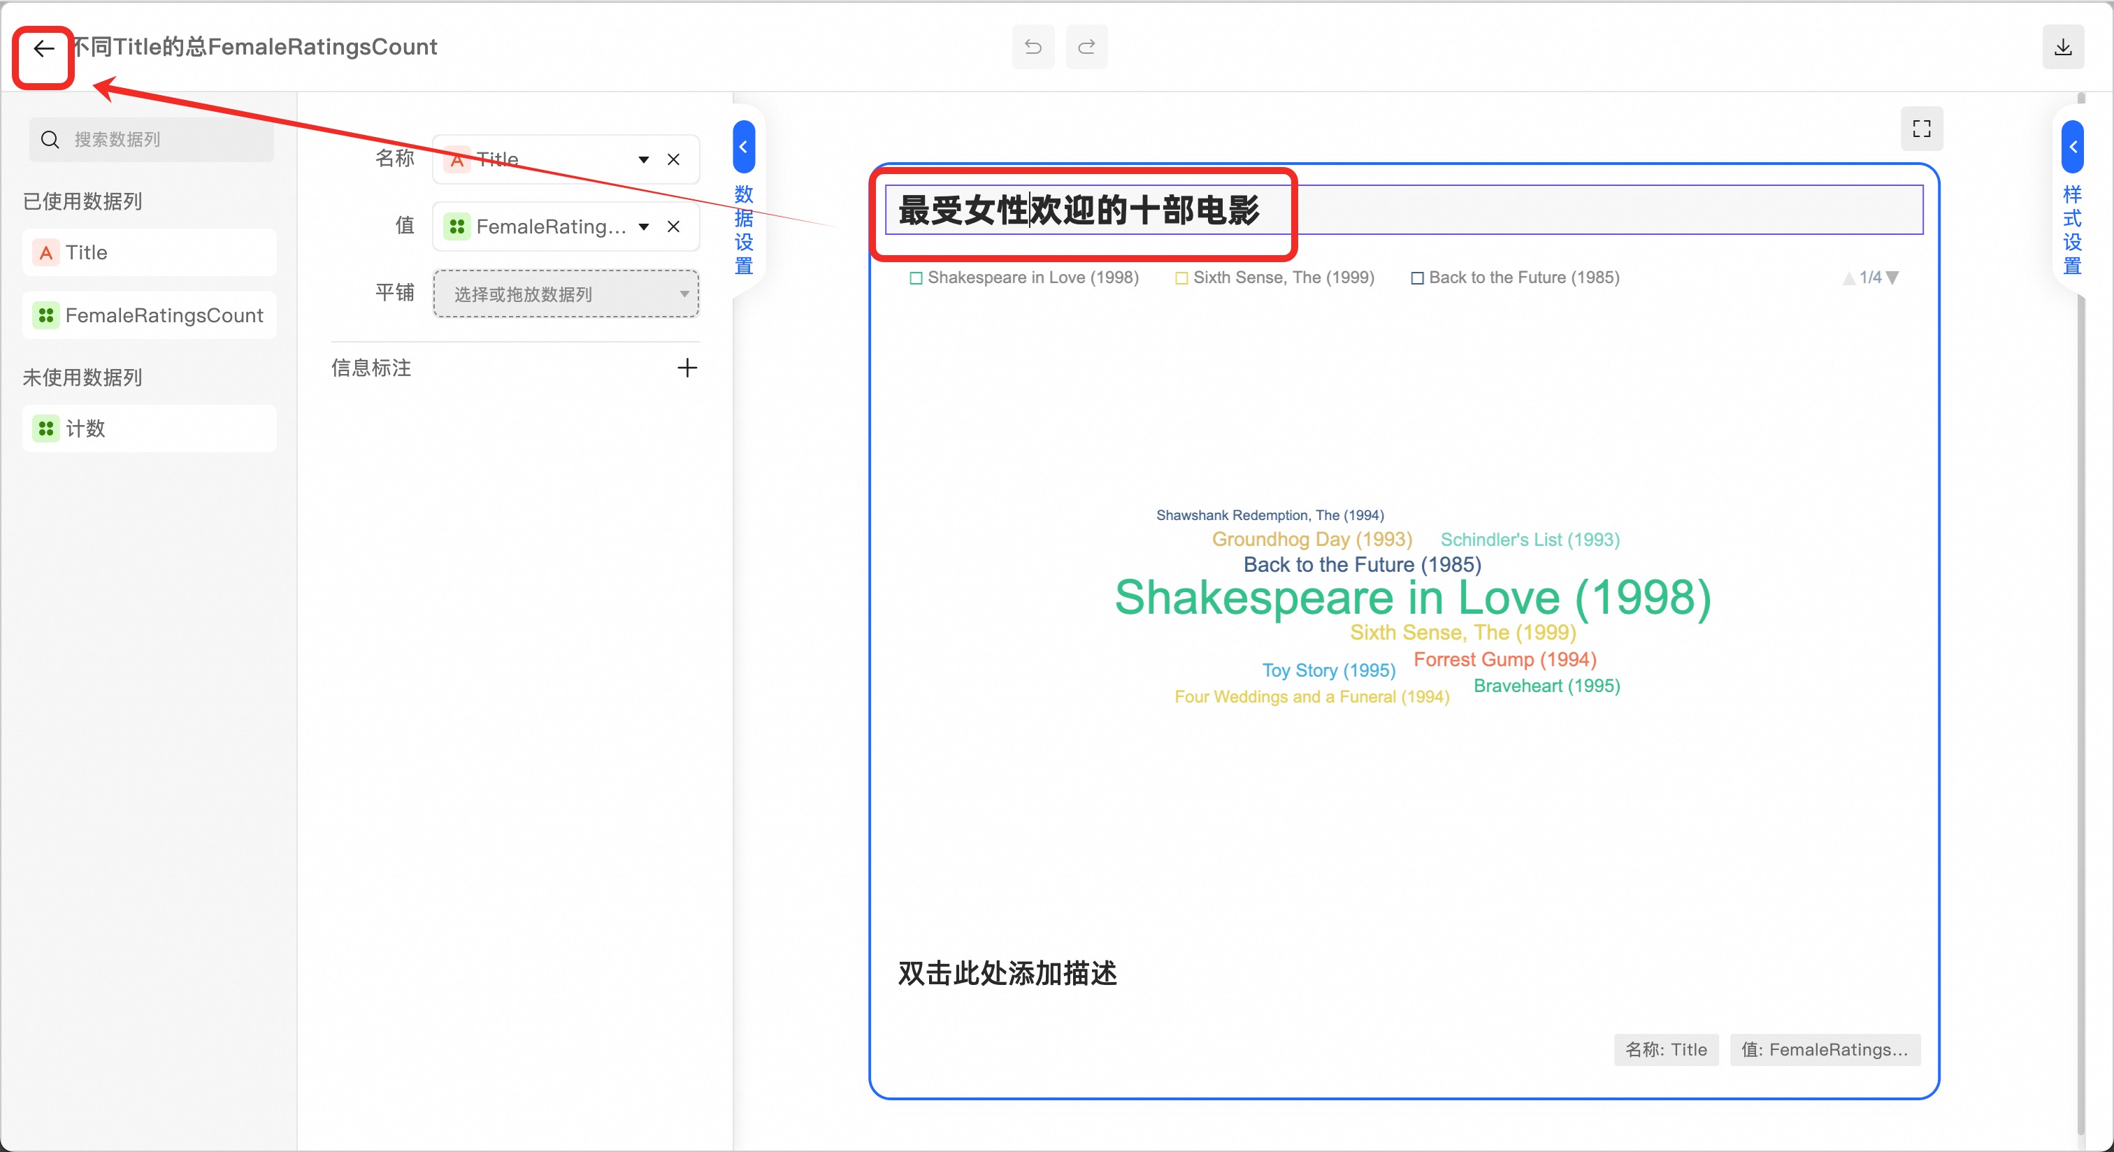
Task: Click the chart description placeholder text
Action: 1007,973
